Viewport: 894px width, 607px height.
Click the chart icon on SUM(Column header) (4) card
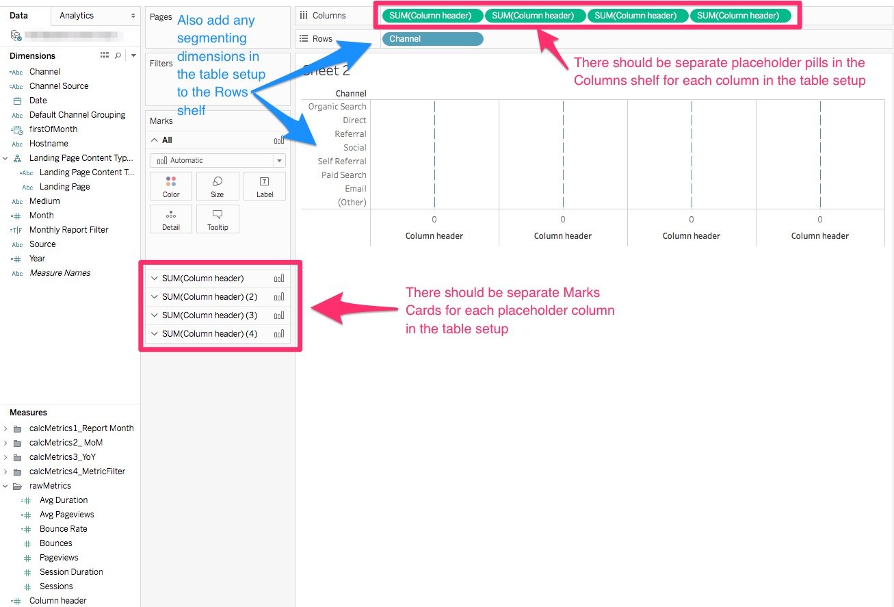click(278, 333)
